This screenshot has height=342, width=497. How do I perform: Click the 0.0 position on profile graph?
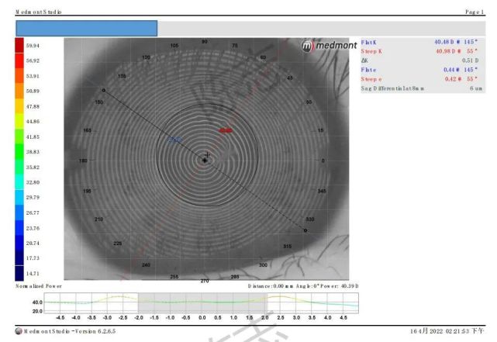click(x=202, y=317)
